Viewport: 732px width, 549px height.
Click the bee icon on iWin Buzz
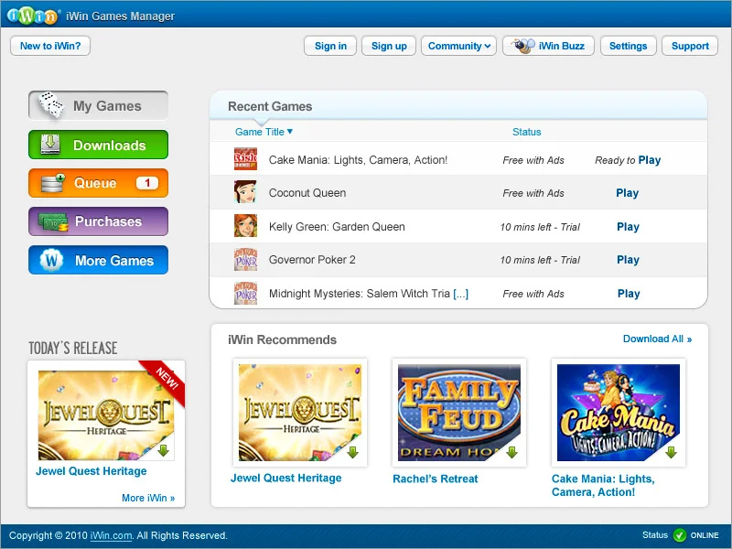pyautogui.click(x=522, y=45)
